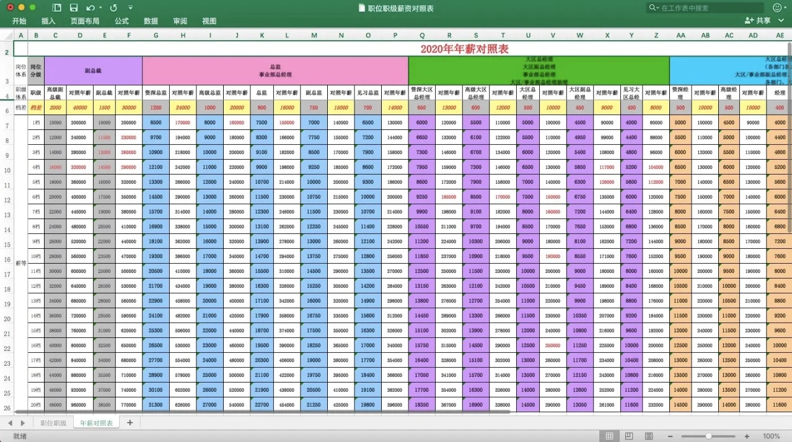Switch to the 页面布局 tab
The width and height of the screenshot is (792, 442).
(85, 21)
